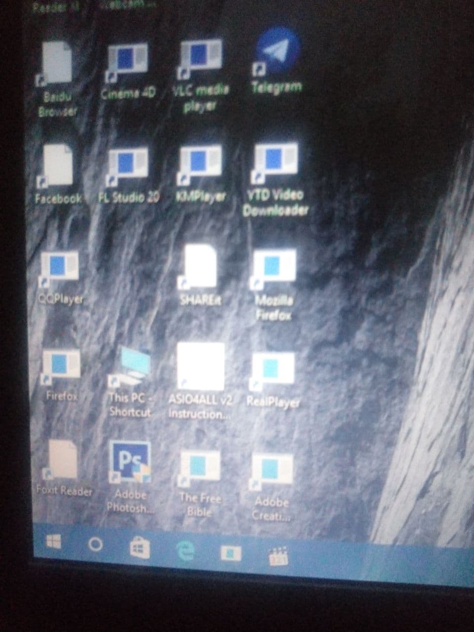Select the YTD Video Downloader icon

pos(276,163)
